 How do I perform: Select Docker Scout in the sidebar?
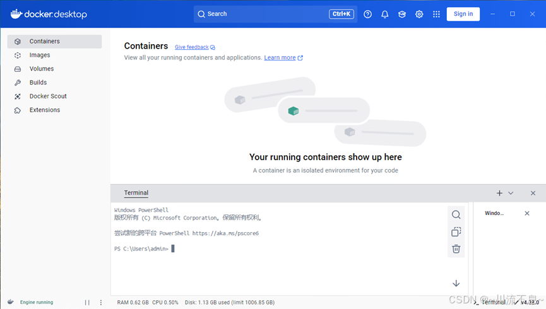pyautogui.click(x=54, y=96)
